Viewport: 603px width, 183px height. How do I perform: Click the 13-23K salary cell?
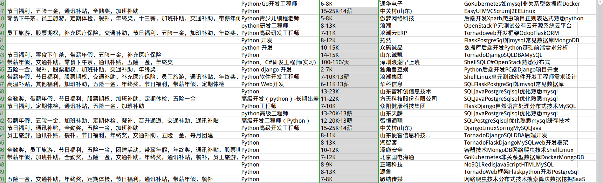pyautogui.click(x=349, y=91)
